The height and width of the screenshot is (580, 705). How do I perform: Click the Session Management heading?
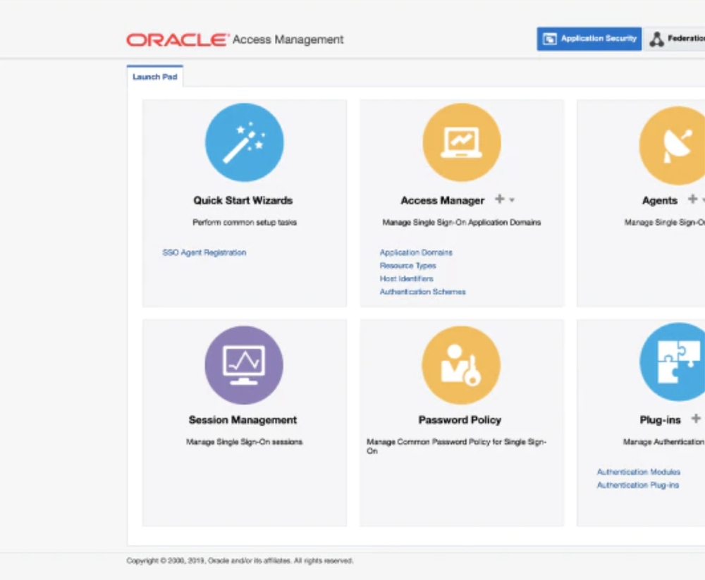(243, 420)
